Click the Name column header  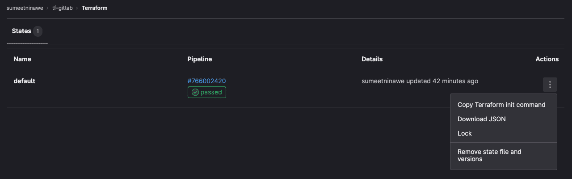[x=22, y=59]
